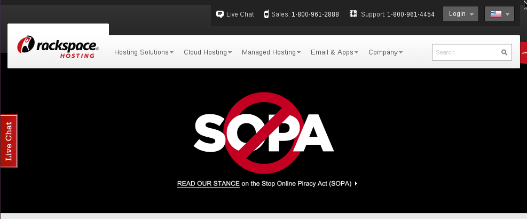527x219 pixels.
Task: Open the Cloud Hosting menu
Action: [207, 52]
